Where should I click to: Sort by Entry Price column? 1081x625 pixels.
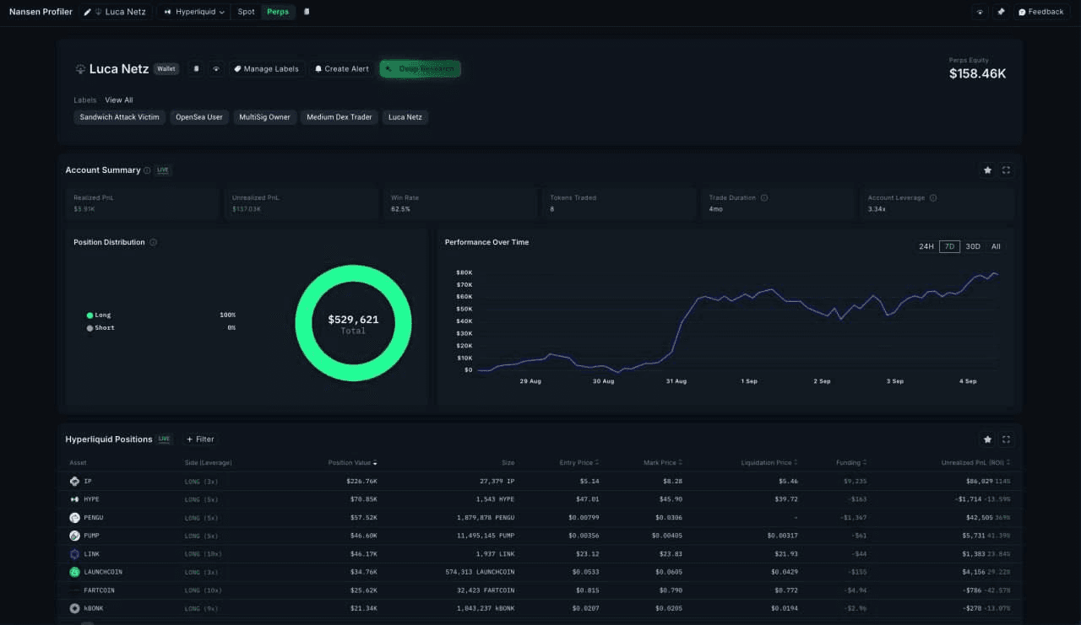point(579,463)
